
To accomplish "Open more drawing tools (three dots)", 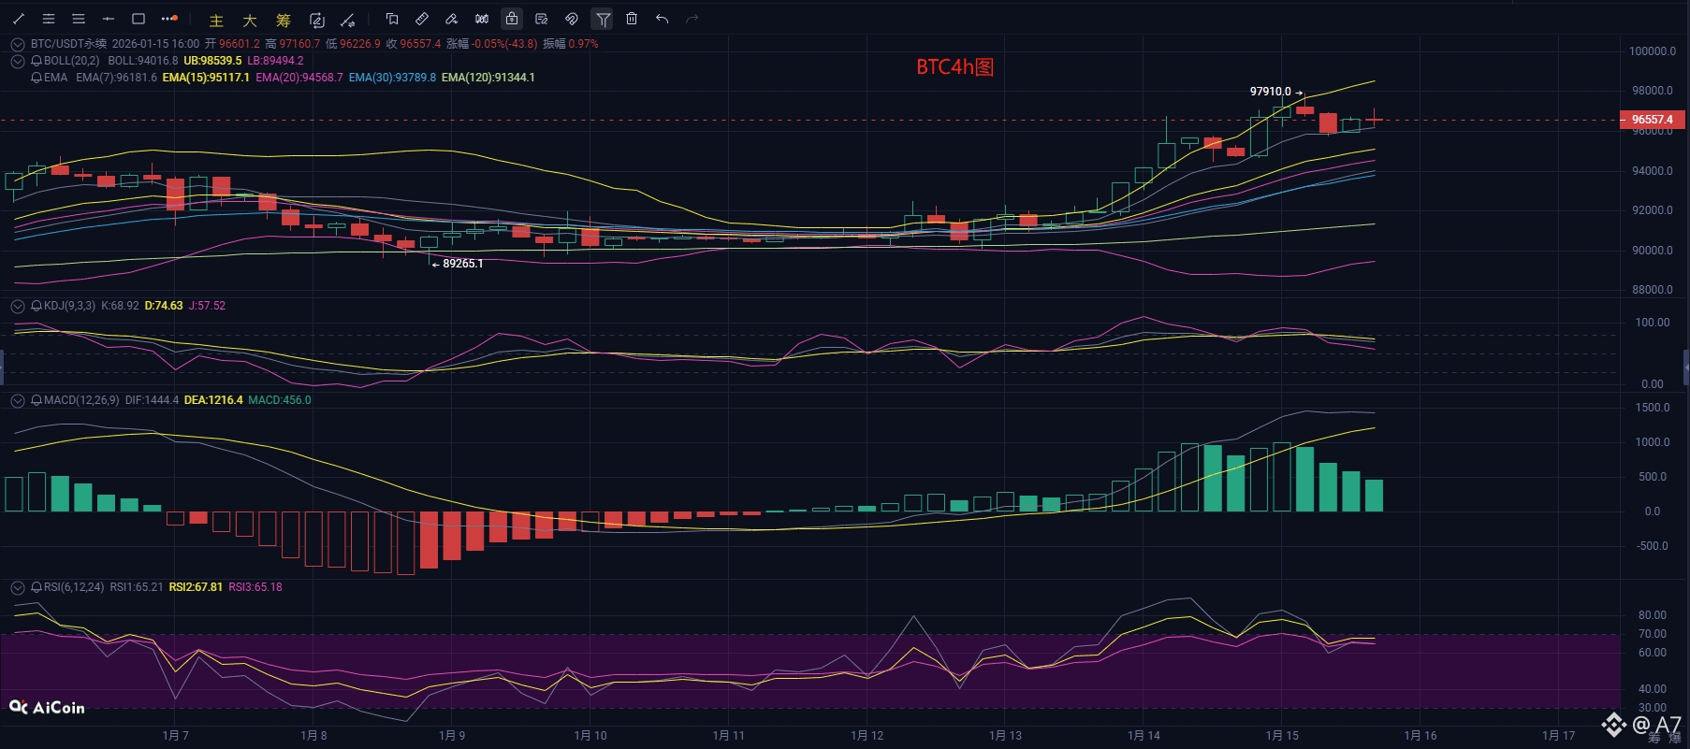I will coord(169,19).
